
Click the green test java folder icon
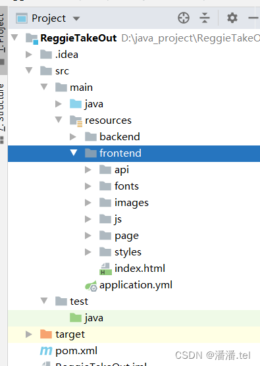pyautogui.click(x=76, y=318)
